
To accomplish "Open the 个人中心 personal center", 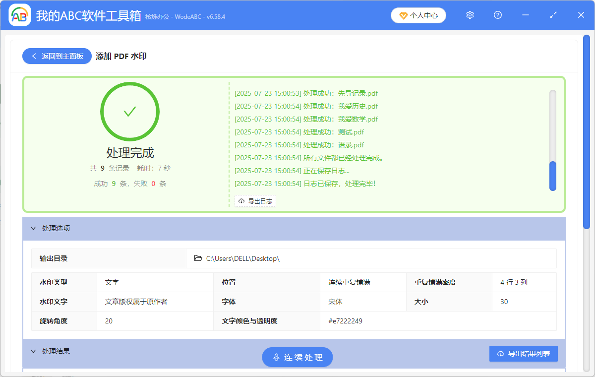I will [x=418, y=15].
